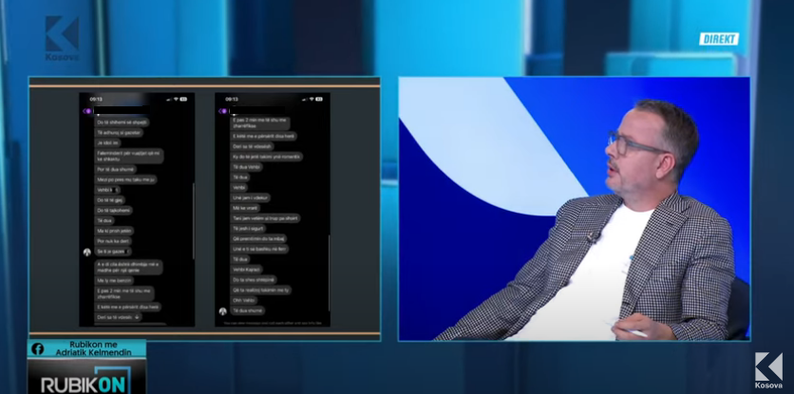This screenshot has width=794, height=394.
Task: Select message "Unë jam i vdekur"
Action: coord(251,198)
